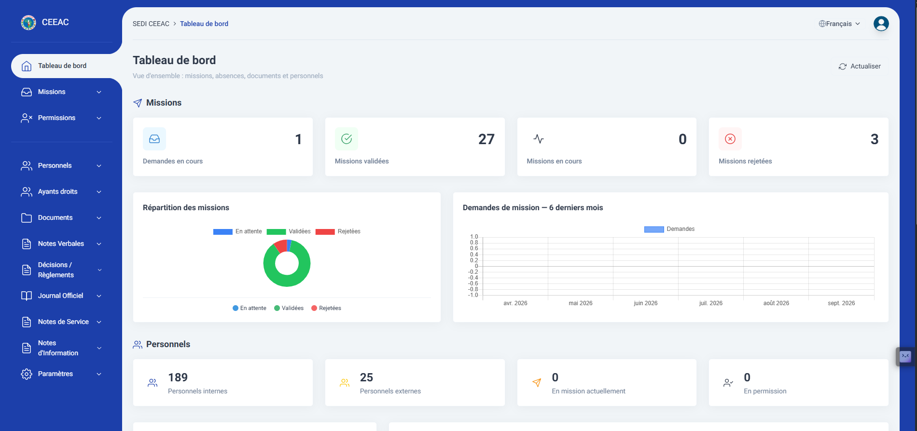The height and width of the screenshot is (431, 917).
Task: Click the Tableau de bord breadcrumb link
Action: 204,24
